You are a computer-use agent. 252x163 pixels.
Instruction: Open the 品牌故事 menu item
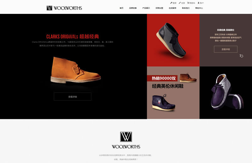(x=133, y=8)
